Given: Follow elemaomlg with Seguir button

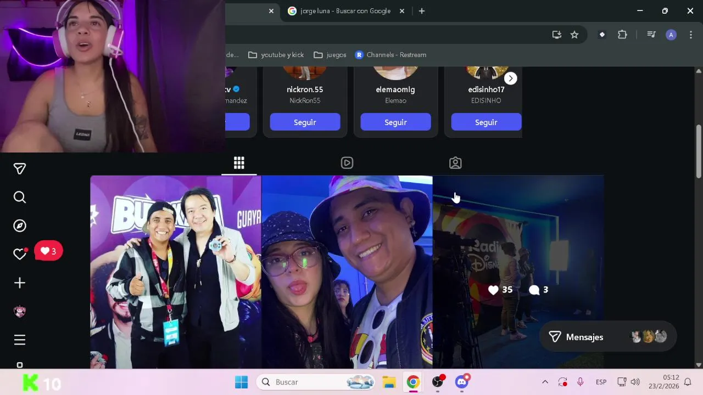Looking at the screenshot, I should point(395,122).
